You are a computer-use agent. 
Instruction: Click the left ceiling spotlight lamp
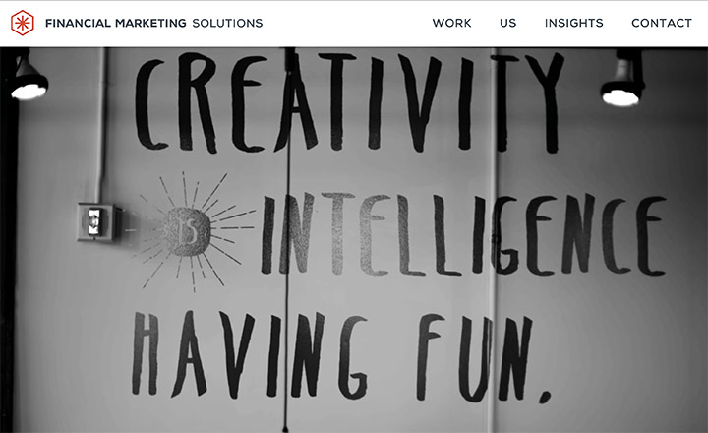[x=29, y=79]
